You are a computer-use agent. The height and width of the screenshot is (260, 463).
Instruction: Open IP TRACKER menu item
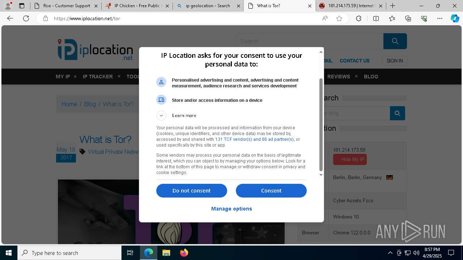[98, 77]
